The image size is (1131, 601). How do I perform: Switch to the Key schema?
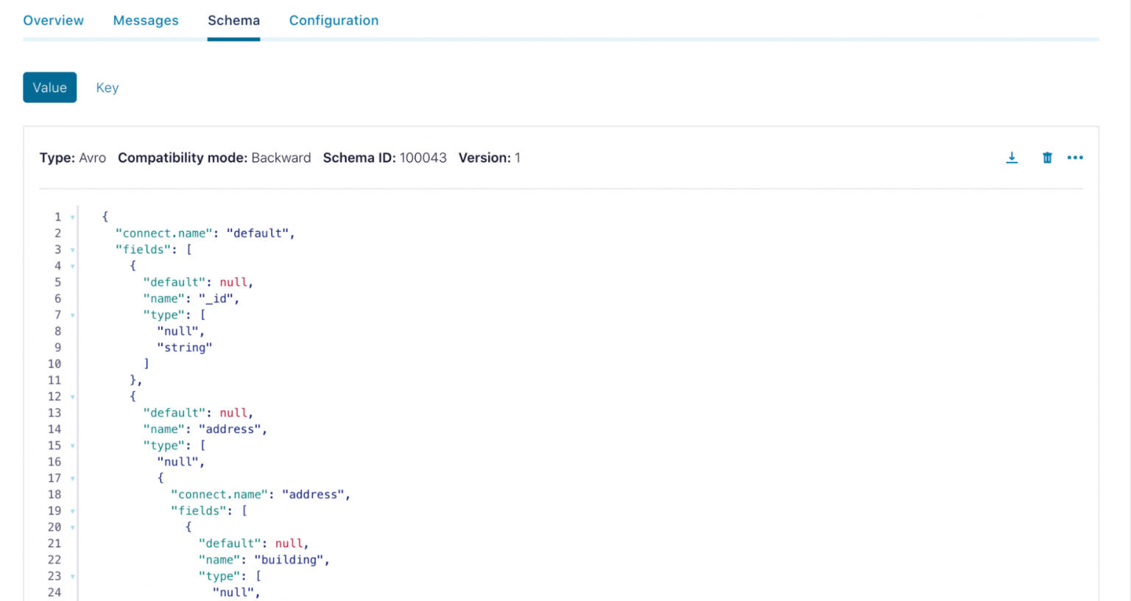click(x=107, y=88)
